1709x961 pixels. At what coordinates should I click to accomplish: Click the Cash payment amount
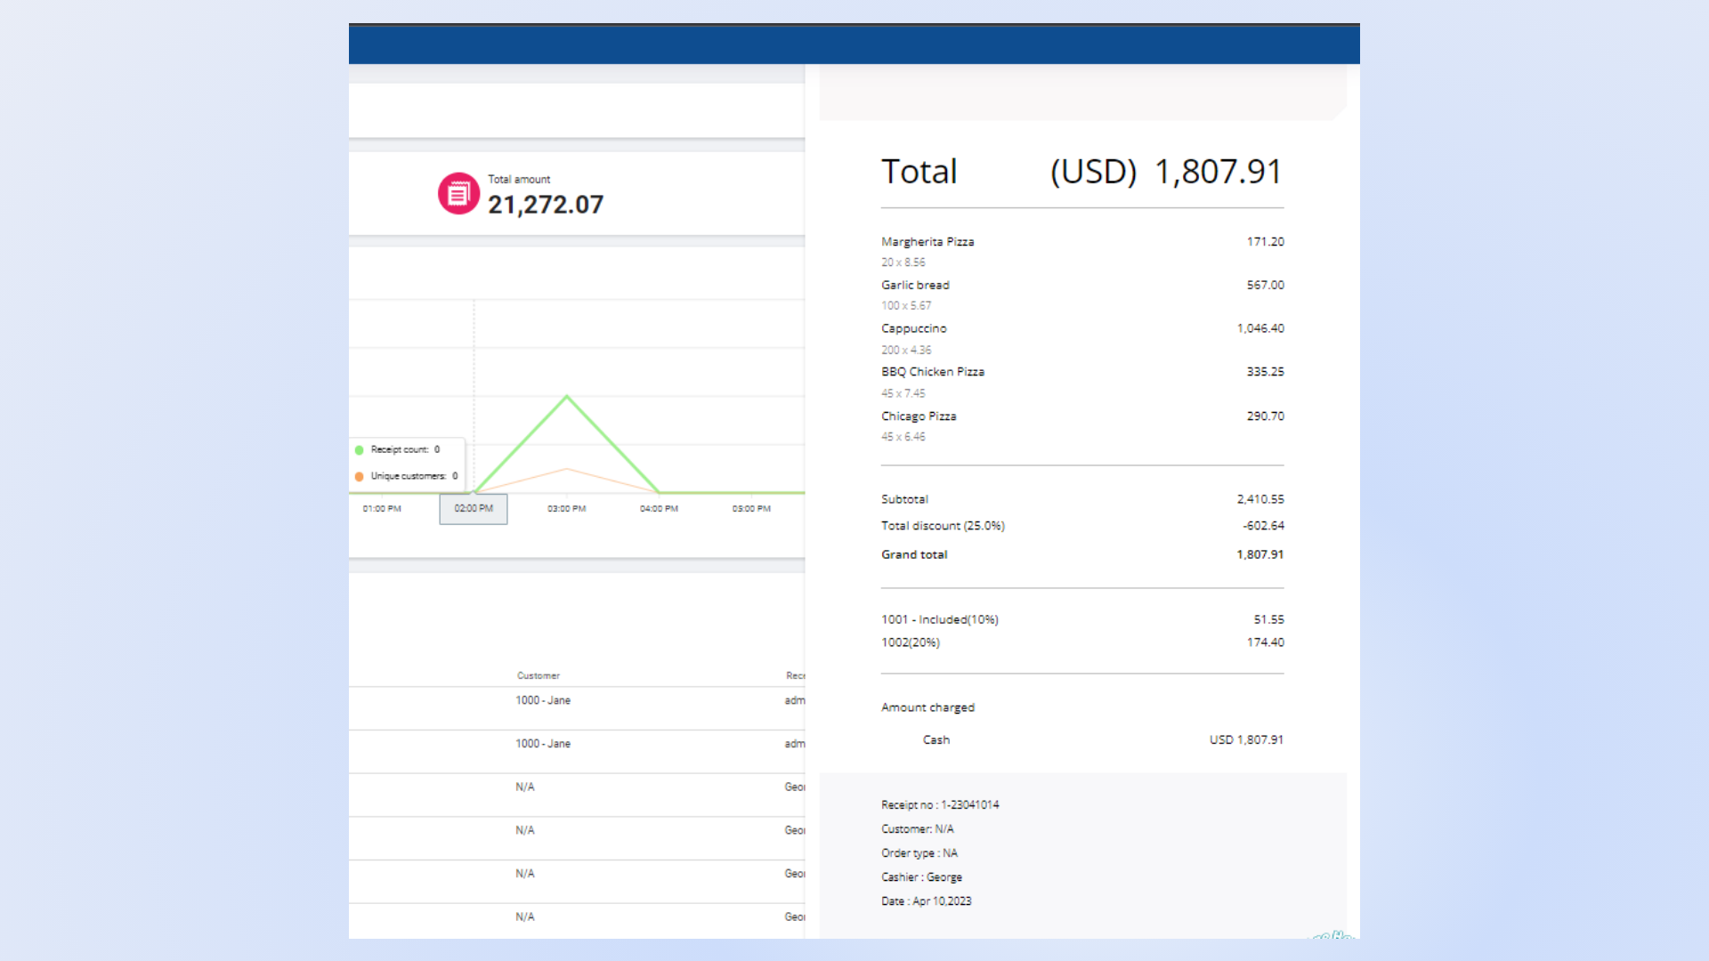pos(1246,740)
